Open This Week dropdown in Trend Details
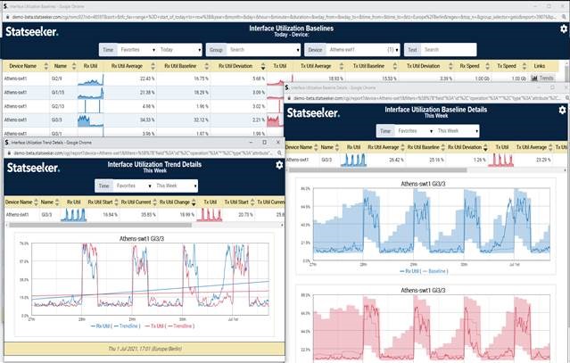Screen dimensions: 570x363 (x=175, y=186)
